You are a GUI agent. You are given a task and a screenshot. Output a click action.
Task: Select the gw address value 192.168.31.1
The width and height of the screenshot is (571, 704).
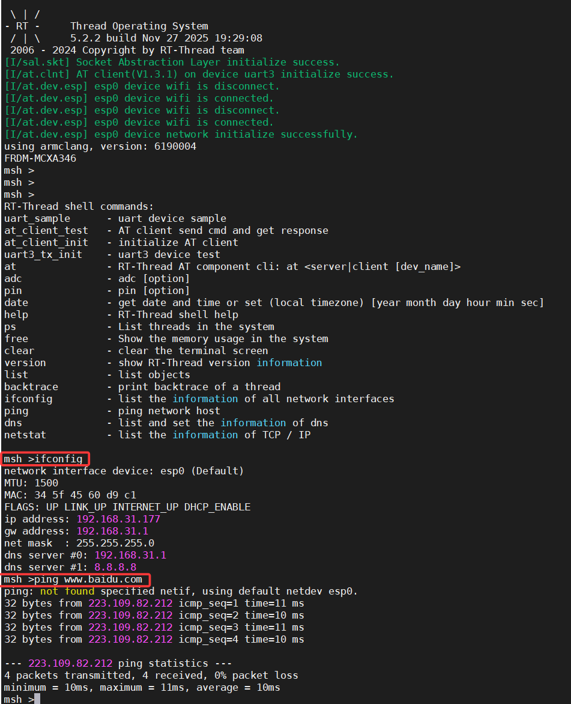pos(112,531)
